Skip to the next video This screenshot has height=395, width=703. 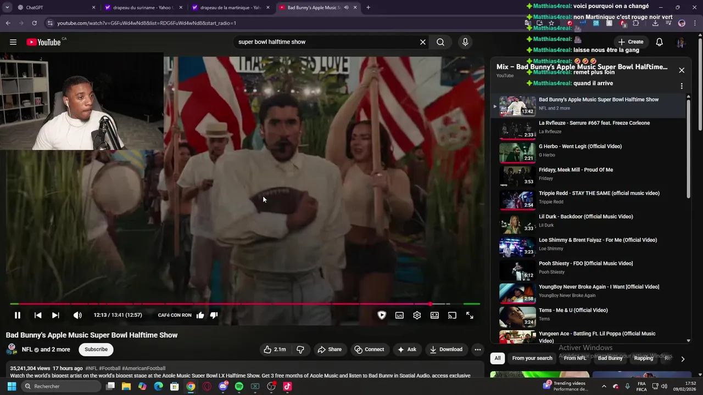pos(55,315)
